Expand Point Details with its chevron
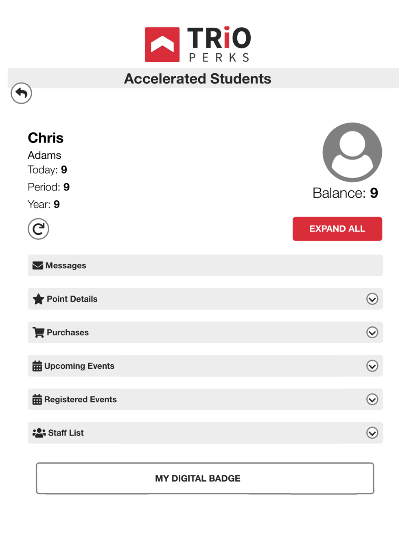This screenshot has width=407, height=543. coord(372,299)
